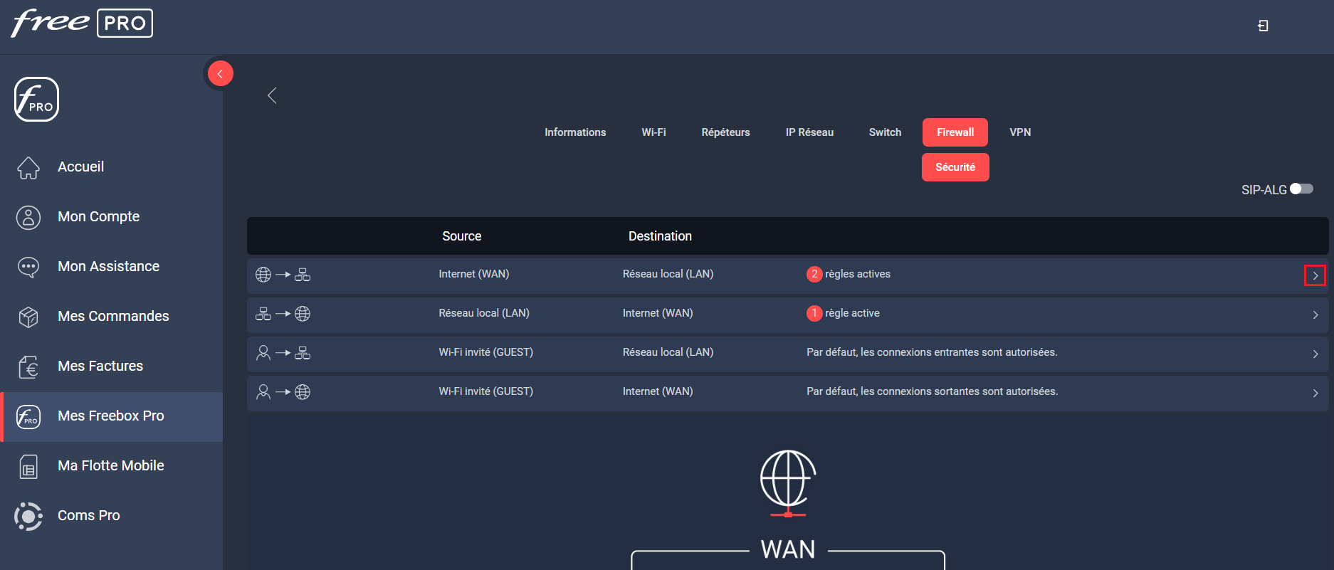
Task: Click the Source column header
Action: (461, 236)
